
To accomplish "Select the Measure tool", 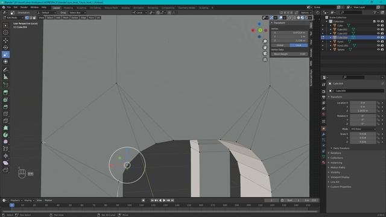I will point(5,77).
